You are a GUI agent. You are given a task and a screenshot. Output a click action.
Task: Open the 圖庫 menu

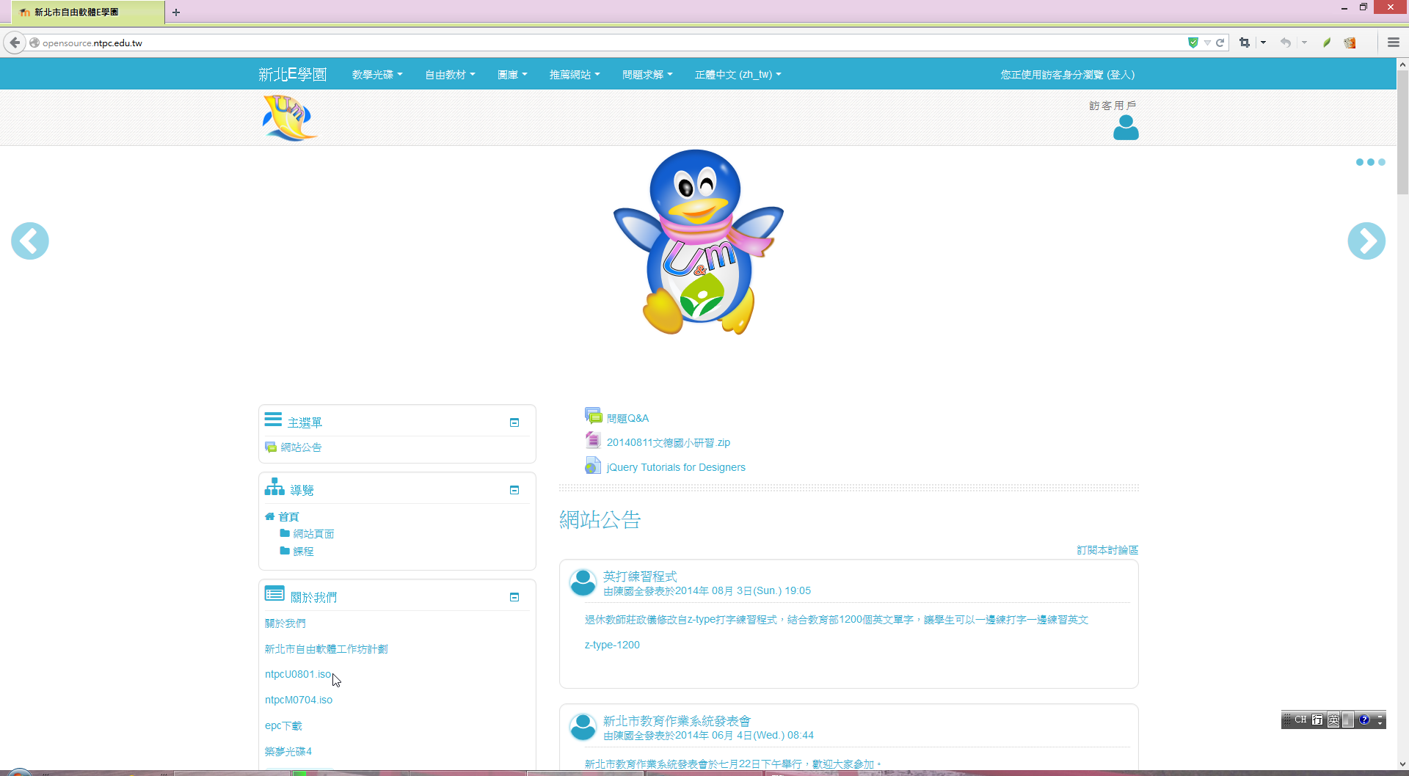tap(512, 74)
